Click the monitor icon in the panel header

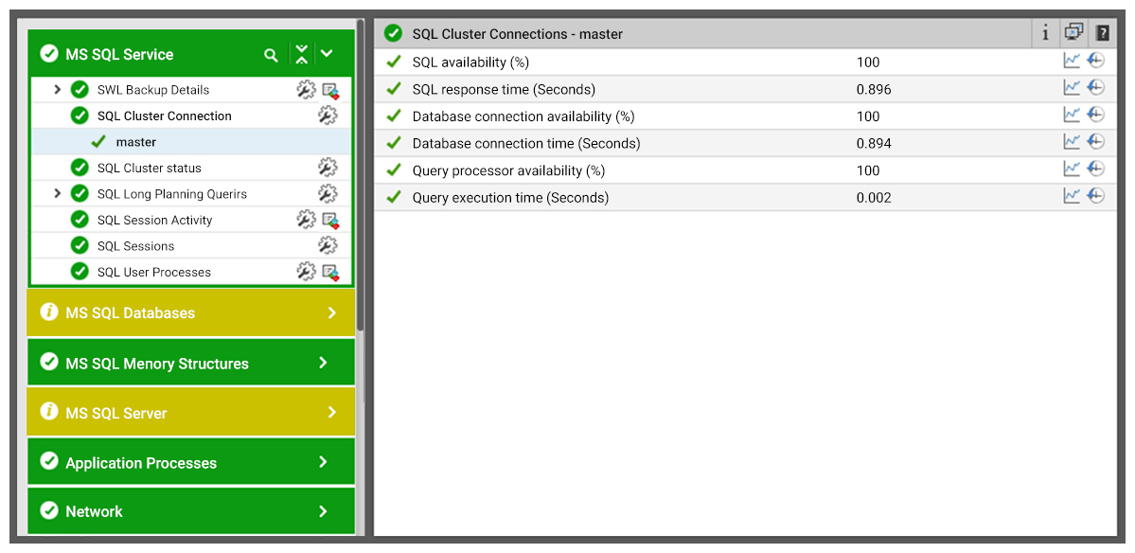tap(1073, 32)
